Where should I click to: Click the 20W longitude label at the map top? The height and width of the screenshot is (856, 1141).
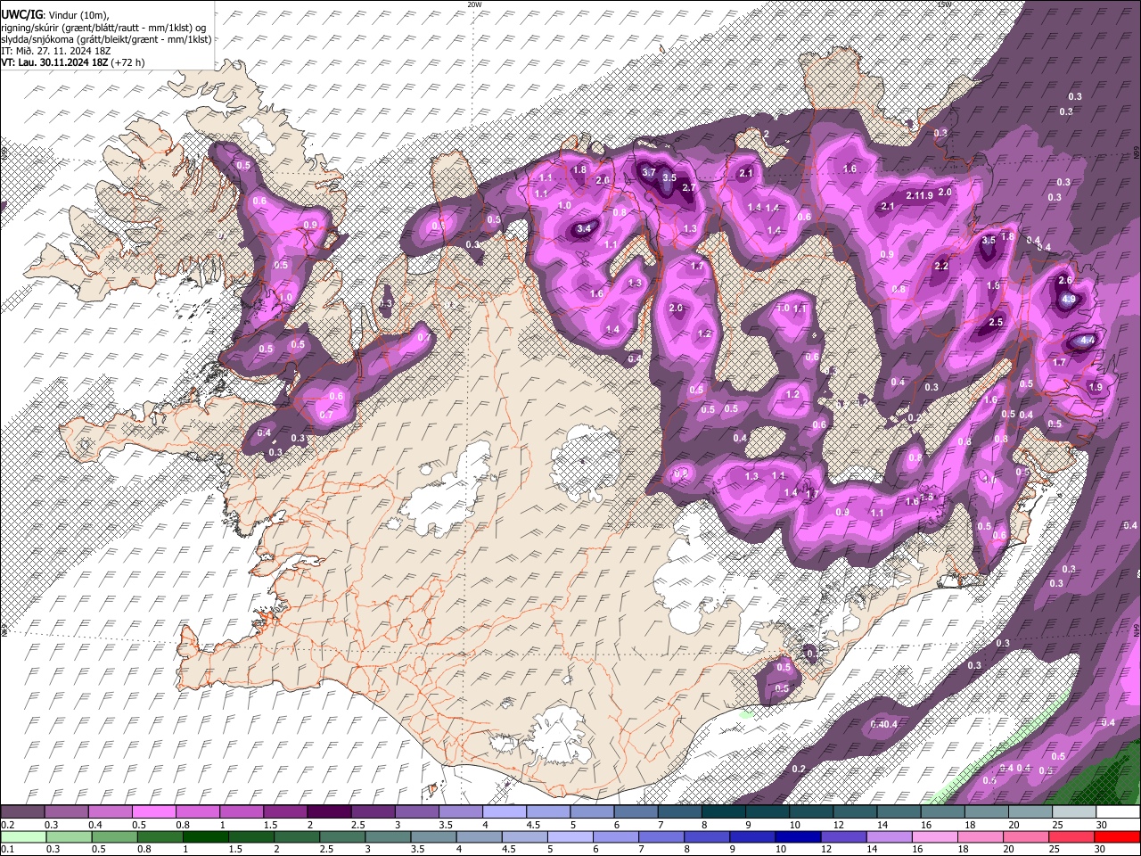pyautogui.click(x=473, y=4)
